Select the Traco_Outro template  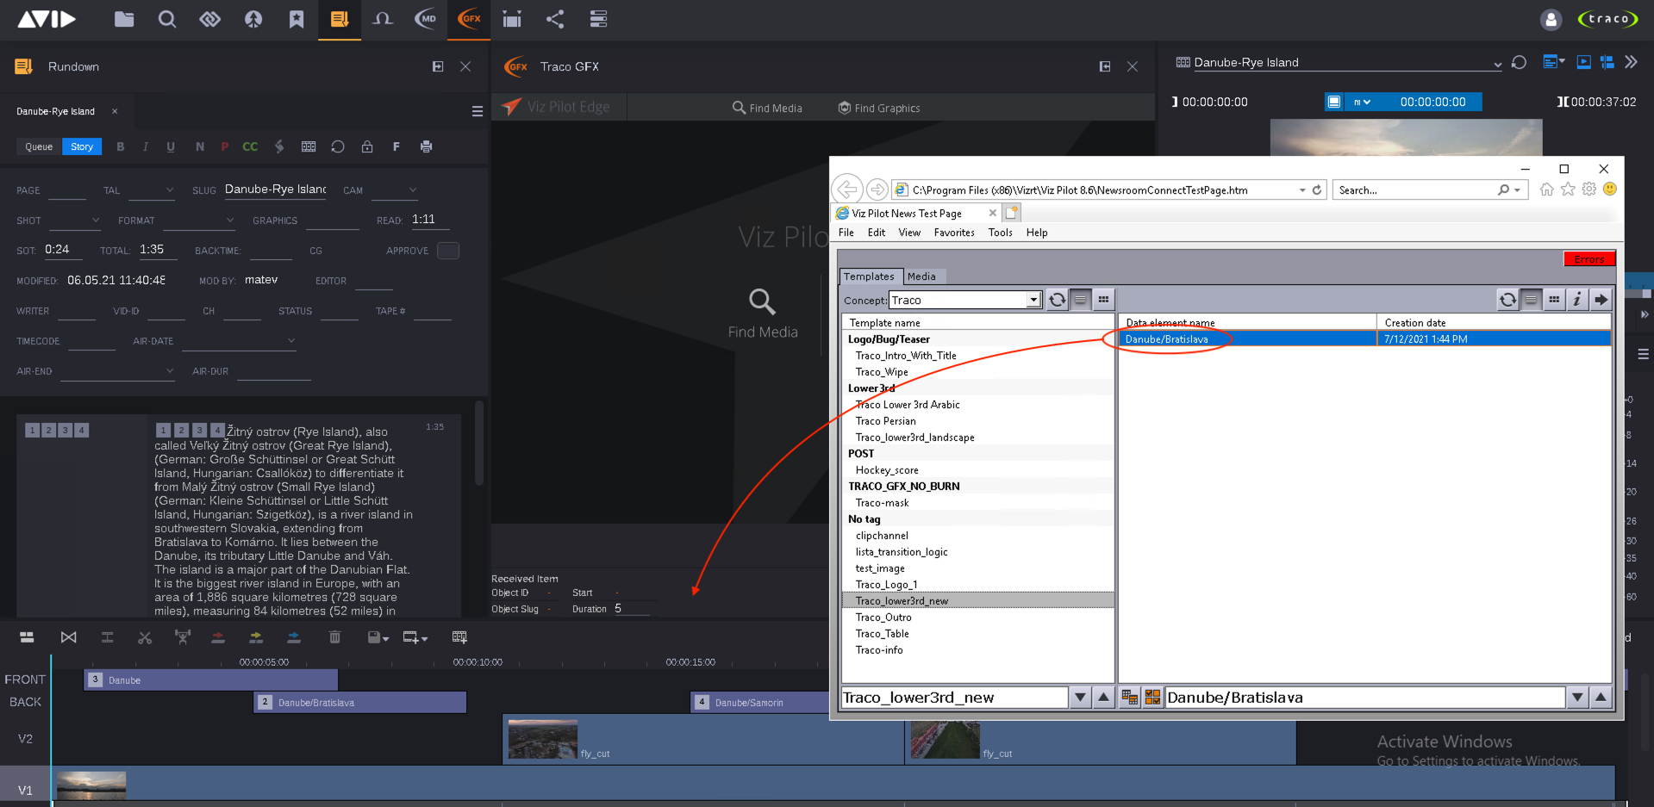[x=883, y=618]
